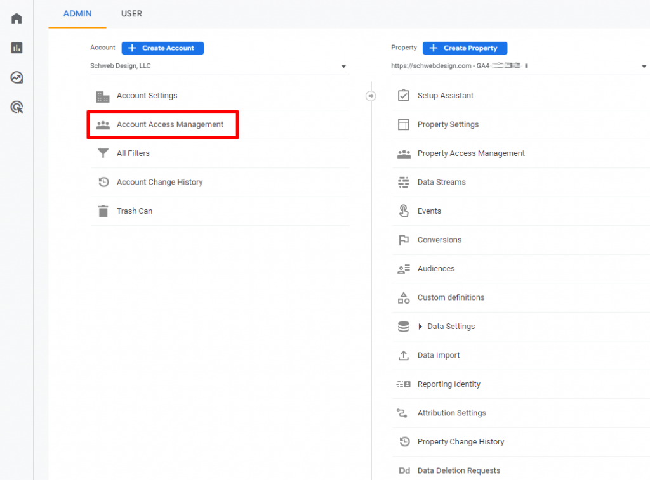Viewport: 650px width, 480px height.
Task: Switch to the USER tab
Action: click(x=131, y=13)
